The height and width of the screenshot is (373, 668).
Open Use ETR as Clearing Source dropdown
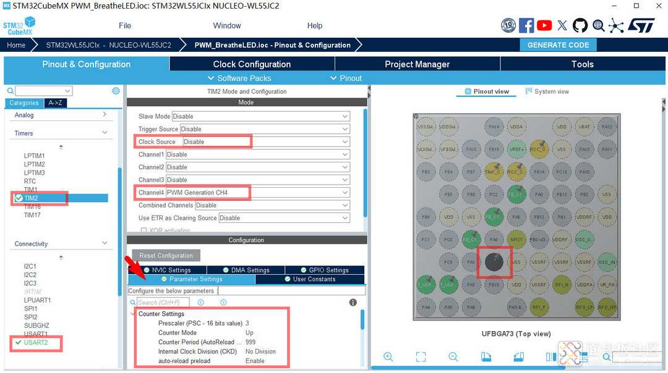284,218
